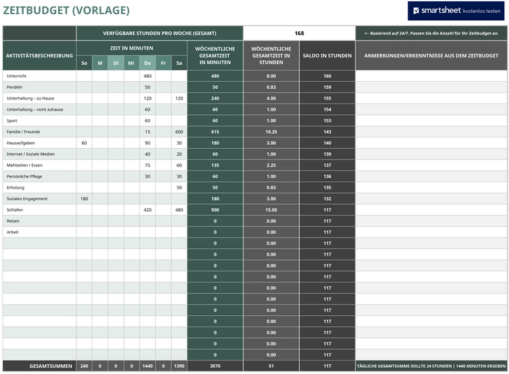509x374 pixels.
Task: Open the smartsheet kostenlos testen banner
Action: coord(456,11)
